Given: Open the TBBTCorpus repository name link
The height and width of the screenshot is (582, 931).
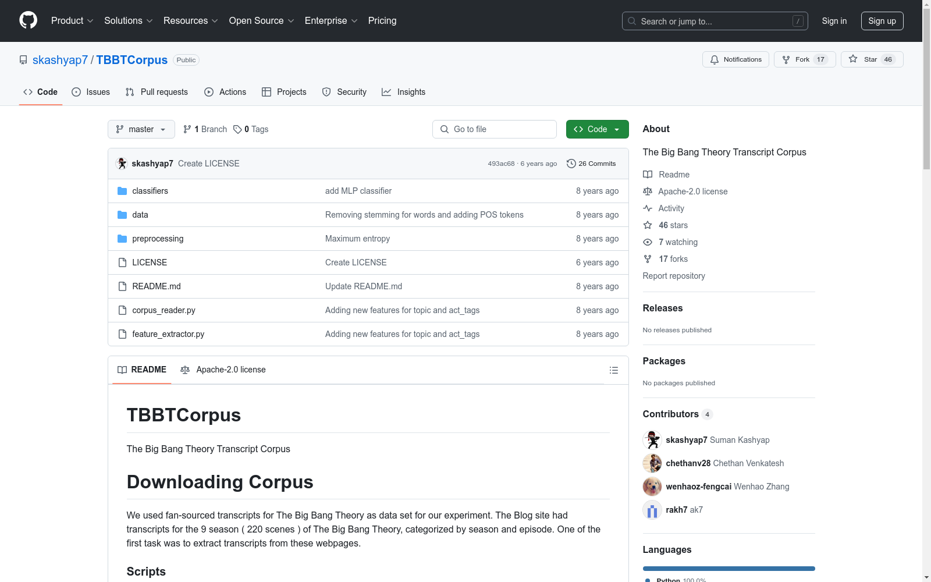Looking at the screenshot, I should (132, 60).
